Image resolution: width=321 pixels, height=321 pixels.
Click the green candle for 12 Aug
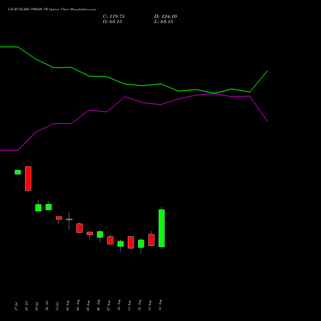click(x=141, y=244)
